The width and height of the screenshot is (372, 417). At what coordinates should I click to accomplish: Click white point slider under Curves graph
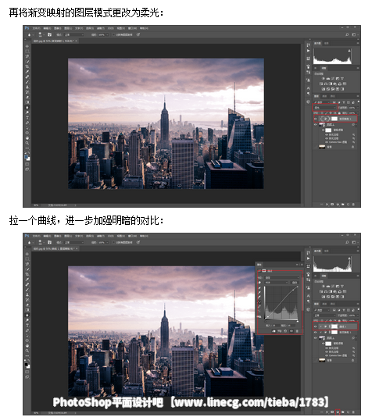pos(298,322)
